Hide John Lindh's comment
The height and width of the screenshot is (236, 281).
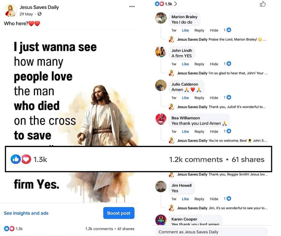pyautogui.click(x=214, y=64)
